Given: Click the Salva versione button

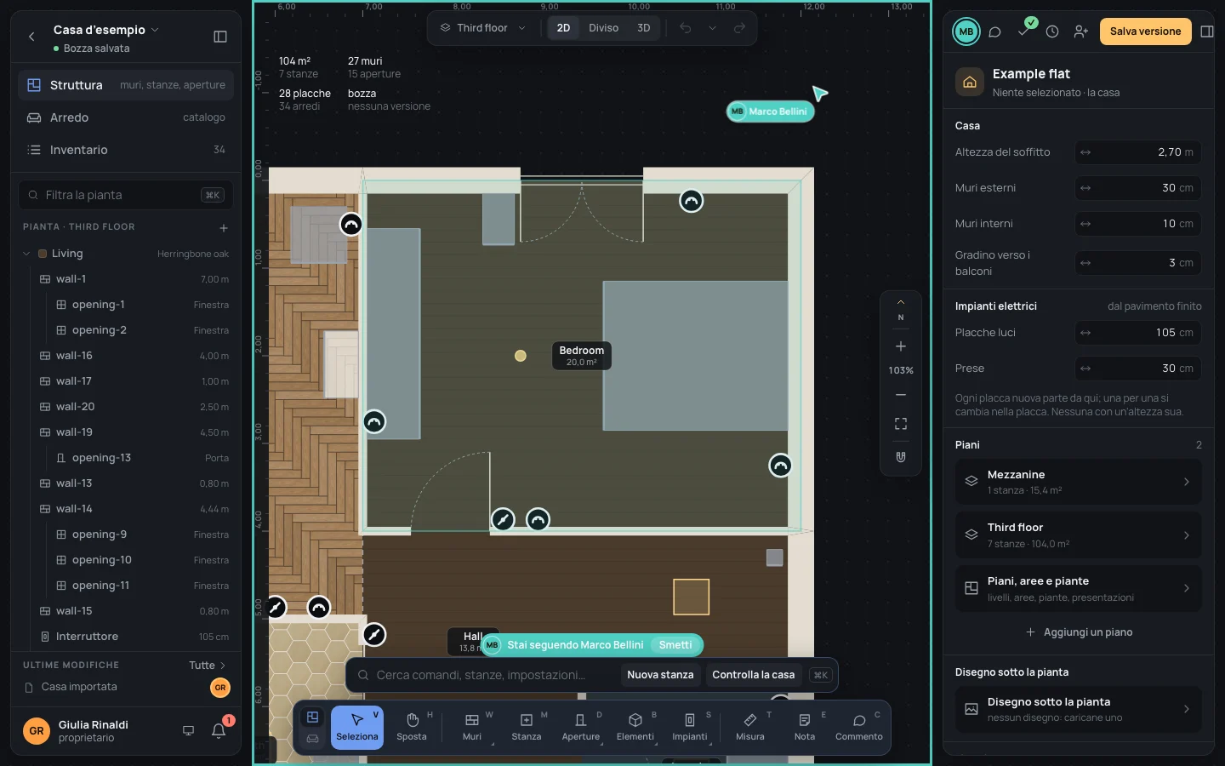Looking at the screenshot, I should (1145, 31).
